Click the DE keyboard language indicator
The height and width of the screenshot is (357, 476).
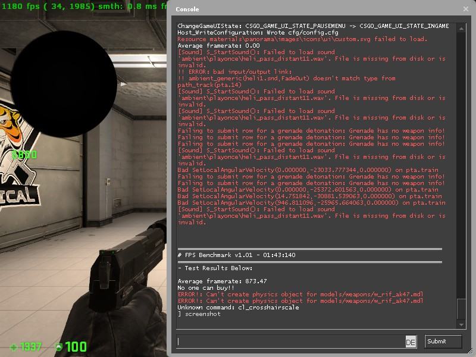coord(411,342)
